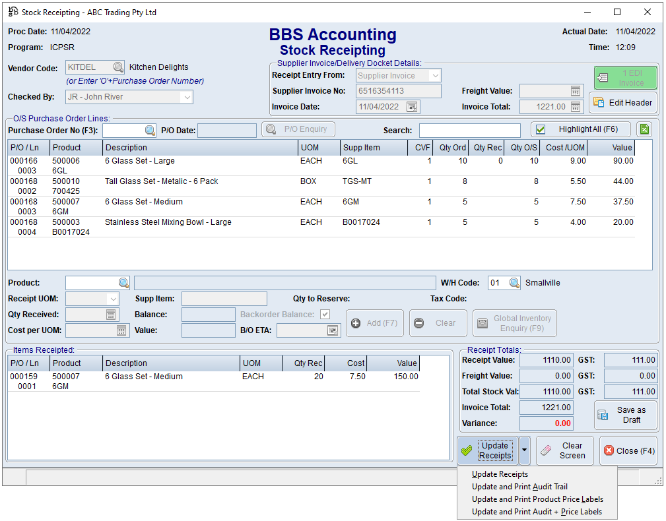
Task: Click inside the Search field
Action: pos(470,129)
